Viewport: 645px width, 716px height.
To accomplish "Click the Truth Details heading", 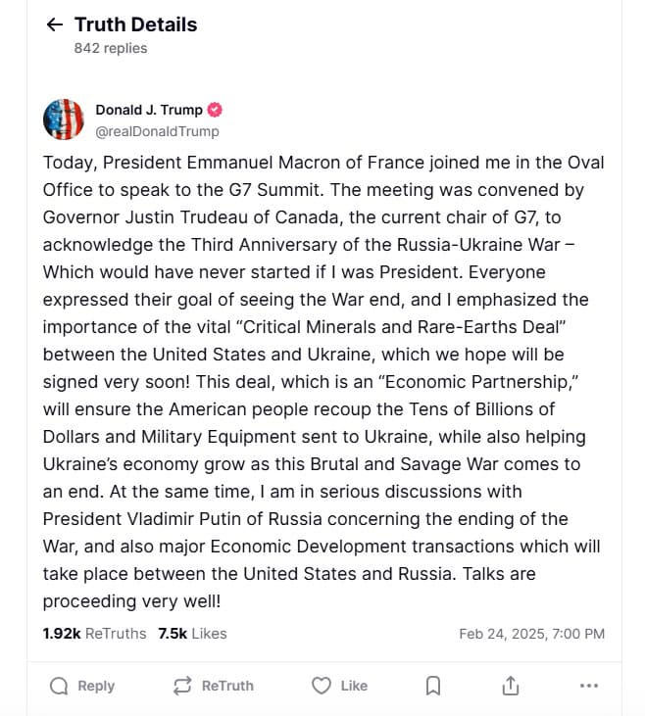I will coord(135,25).
